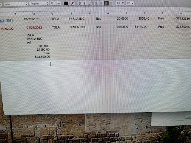Open the 1.0 line spacing dropdown

pos(120,3)
